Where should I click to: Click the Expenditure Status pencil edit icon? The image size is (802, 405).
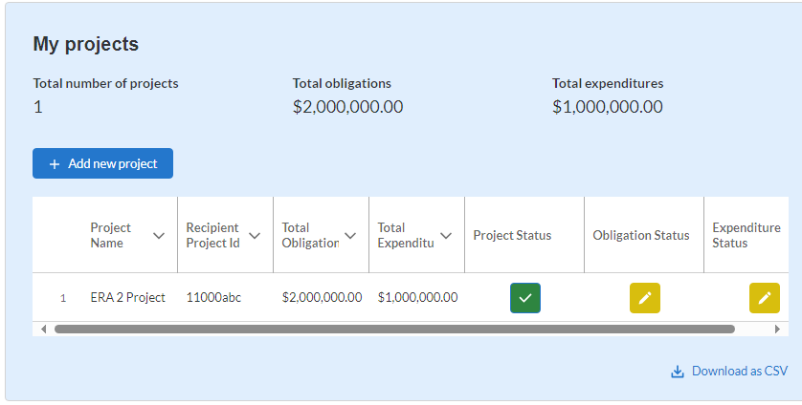(x=764, y=298)
